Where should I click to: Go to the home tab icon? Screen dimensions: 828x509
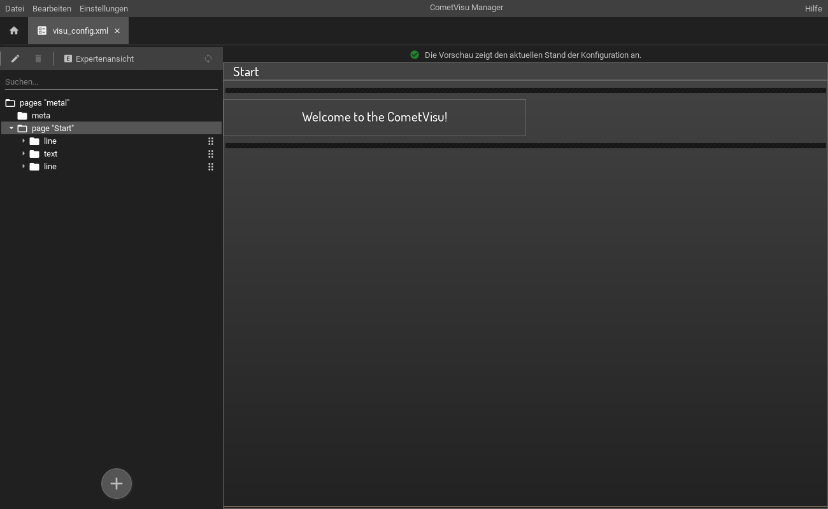[x=14, y=31]
